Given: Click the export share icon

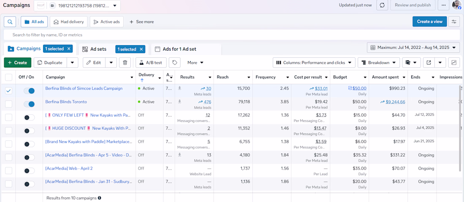Looking at the screenshot, I should click(429, 63).
